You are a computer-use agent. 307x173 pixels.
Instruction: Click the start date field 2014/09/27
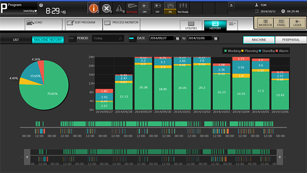(162, 38)
